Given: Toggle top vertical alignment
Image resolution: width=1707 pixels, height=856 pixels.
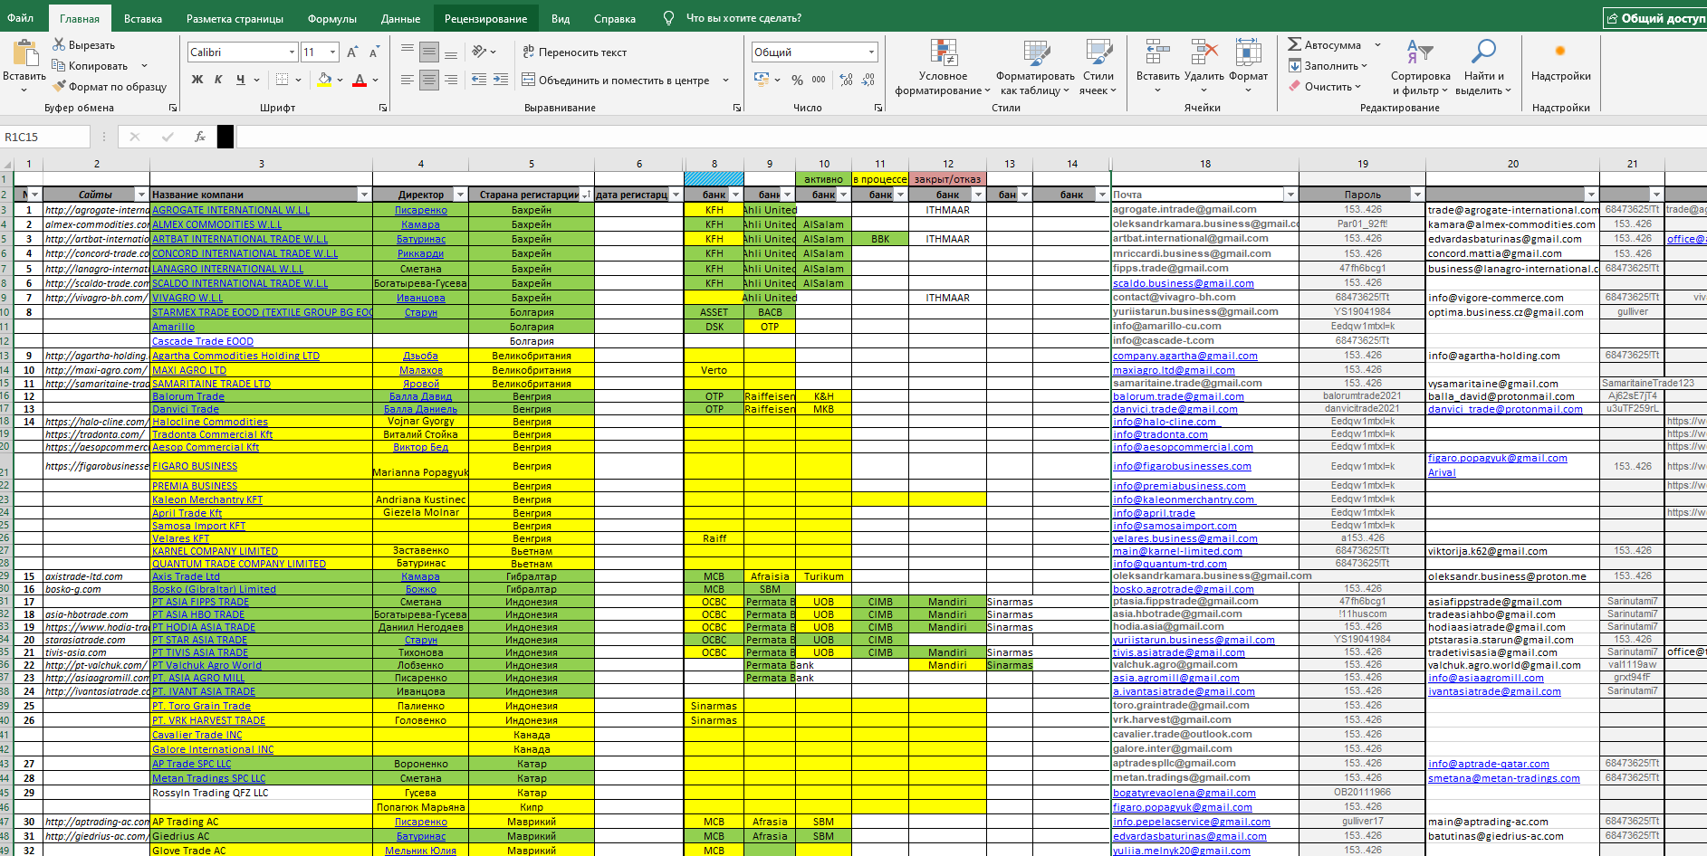Looking at the screenshot, I should click(408, 52).
